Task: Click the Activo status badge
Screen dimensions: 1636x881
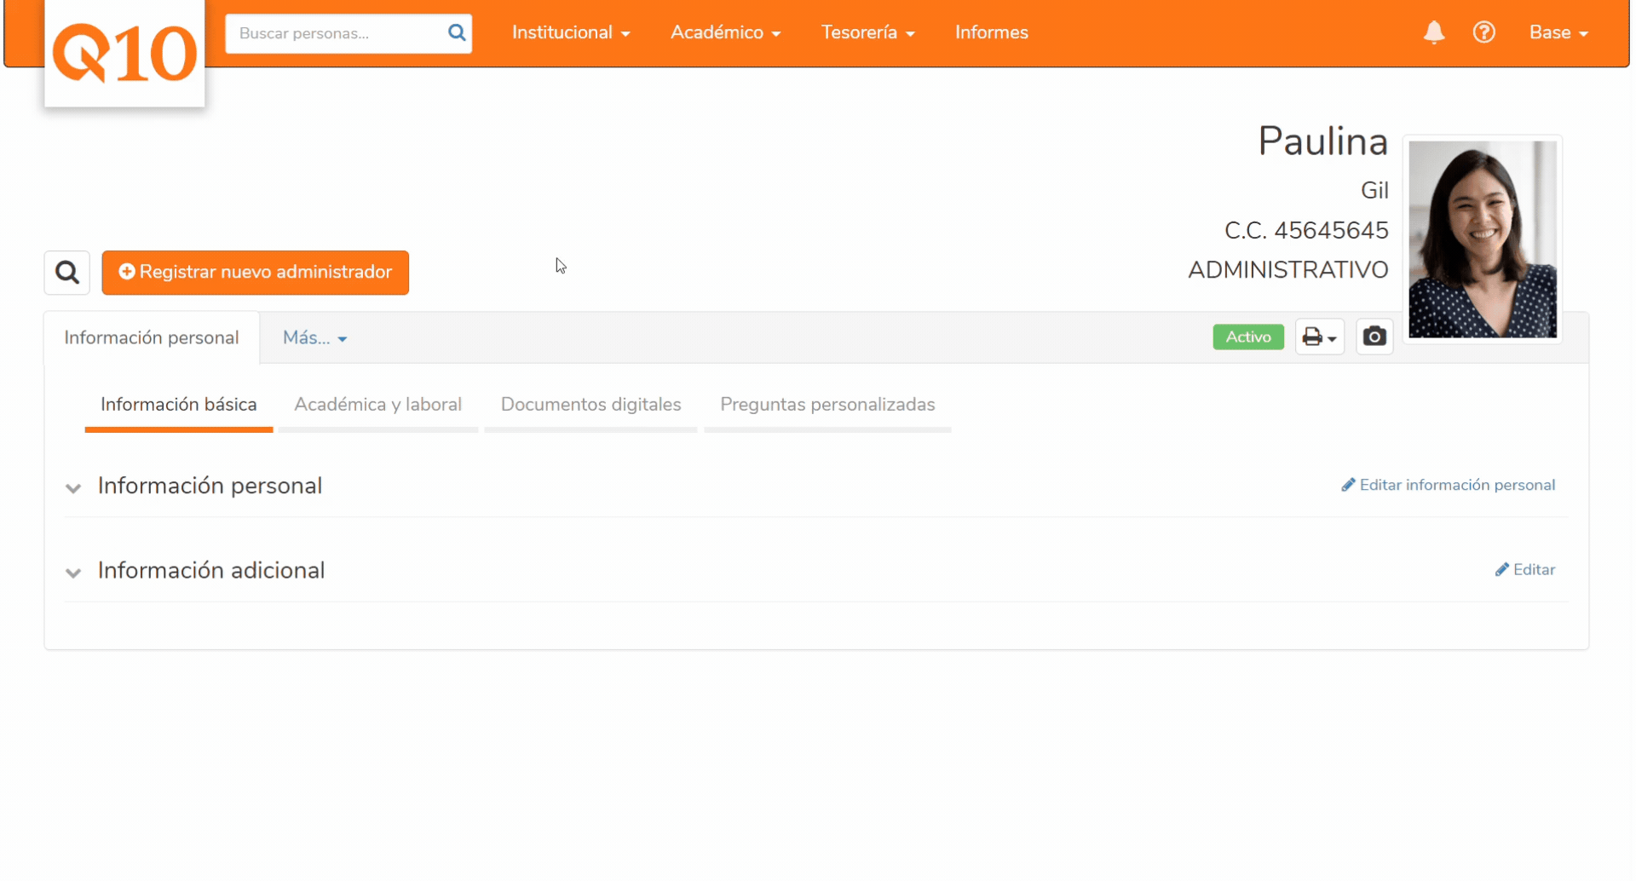Action: click(x=1248, y=337)
